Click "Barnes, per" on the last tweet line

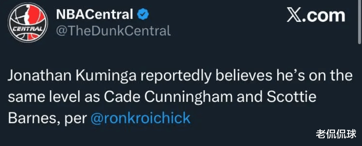pos(48,118)
